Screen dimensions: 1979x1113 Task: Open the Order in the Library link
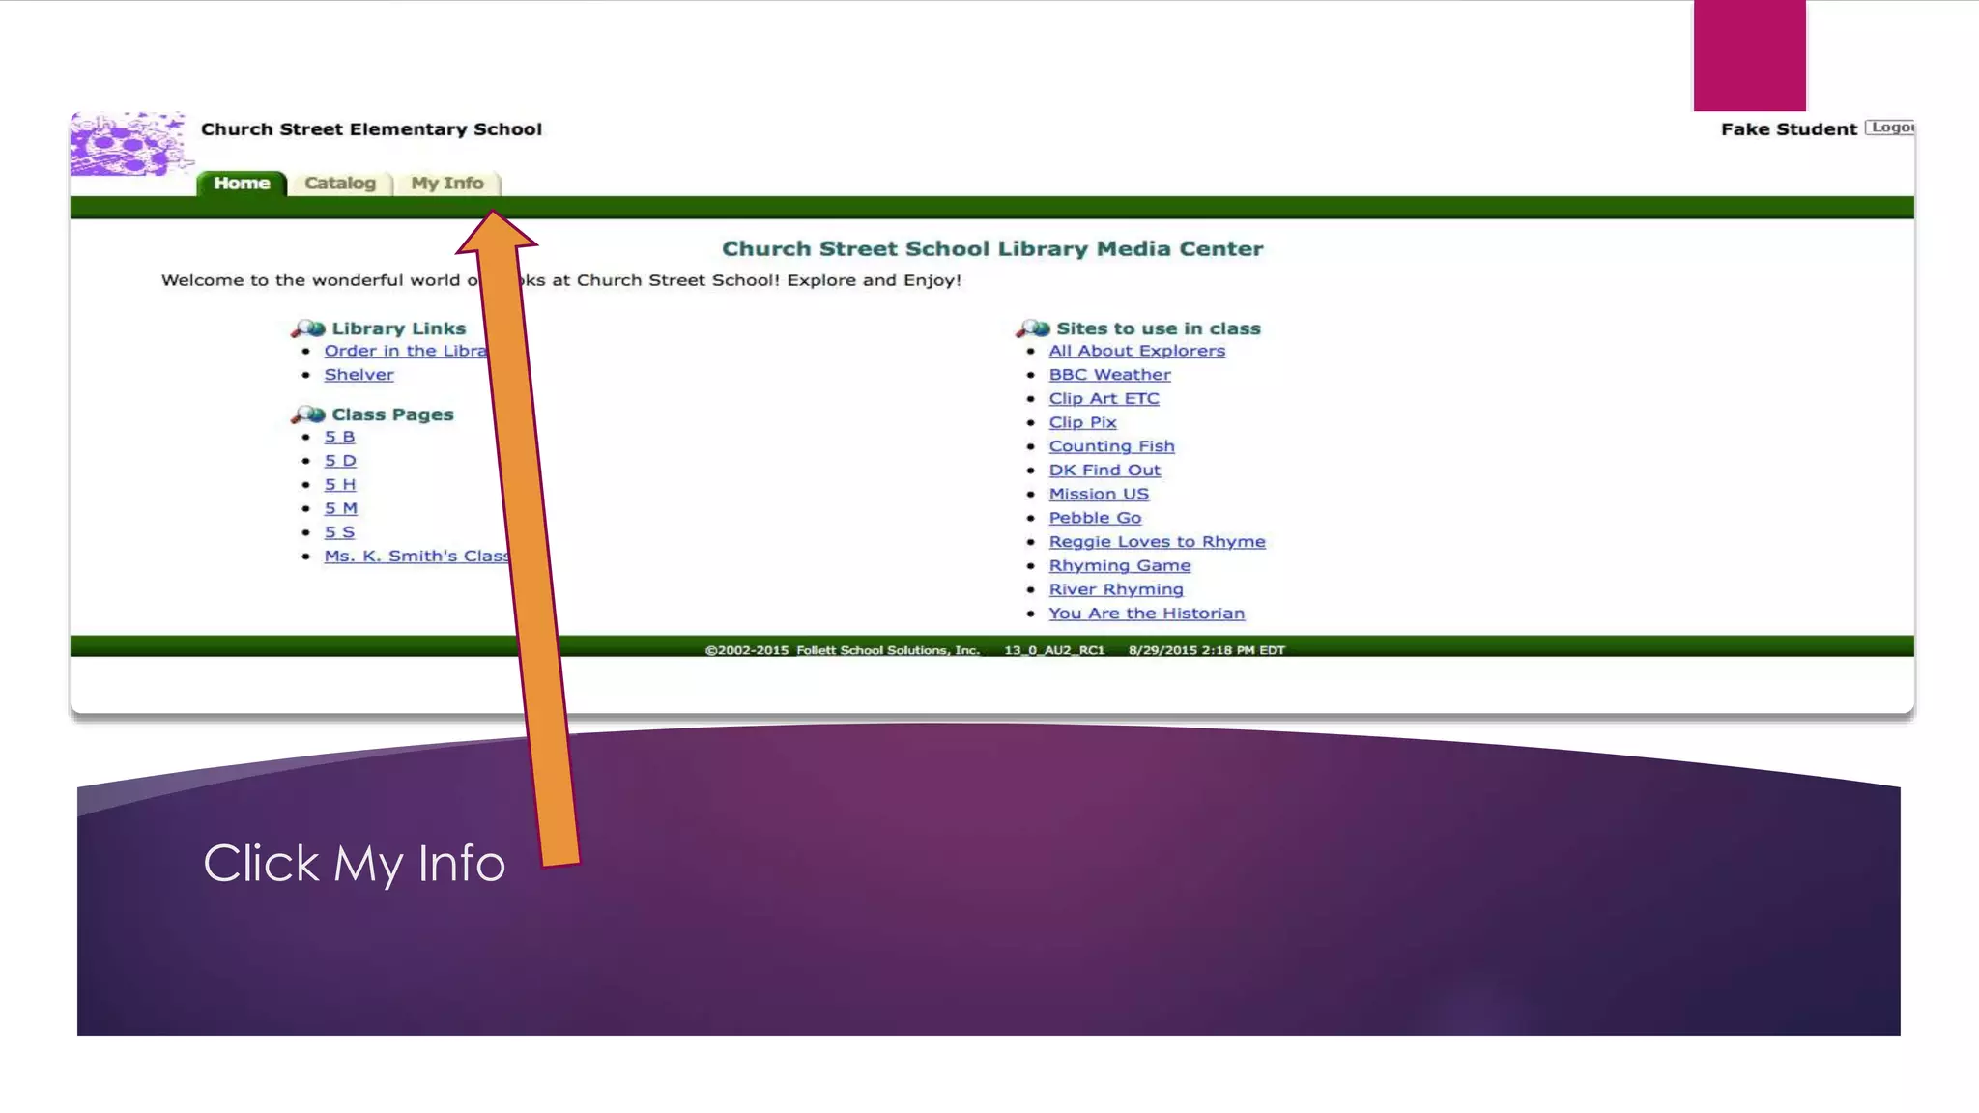click(406, 351)
